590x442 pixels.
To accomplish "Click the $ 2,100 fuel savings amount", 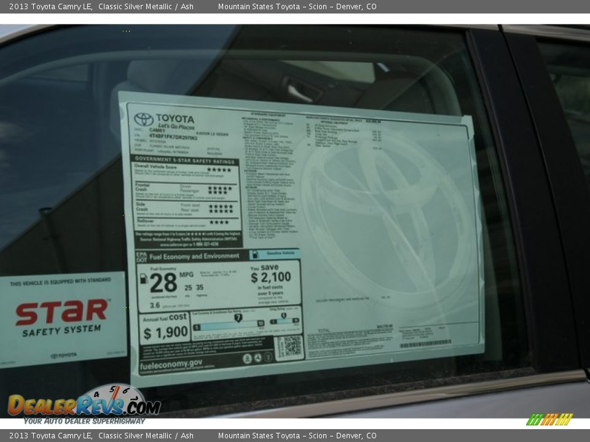I will coord(271,277).
